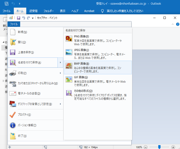
Task: Choose 電子メールの送信(D) item
Action: [35, 94]
